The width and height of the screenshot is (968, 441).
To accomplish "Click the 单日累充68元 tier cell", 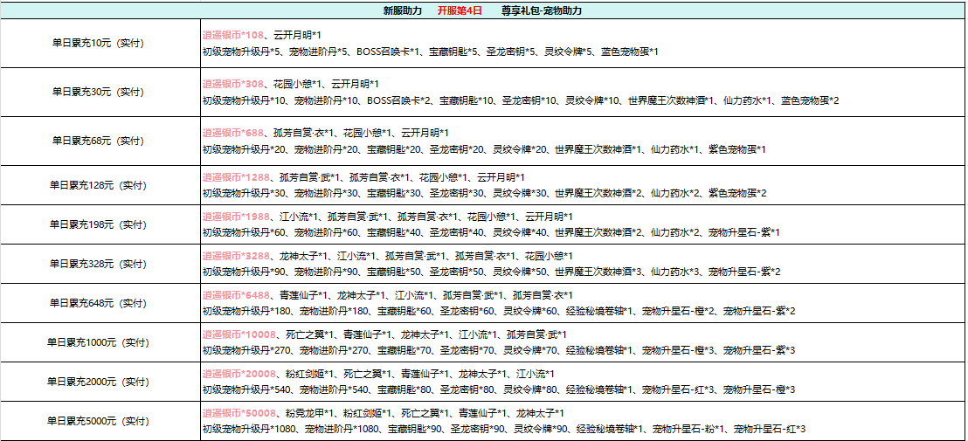I will point(98,141).
